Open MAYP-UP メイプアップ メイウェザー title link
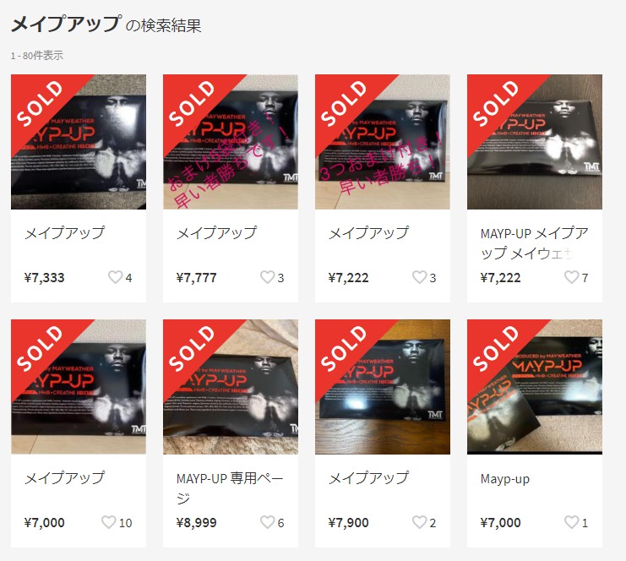The height and width of the screenshot is (561, 626). coord(535,243)
